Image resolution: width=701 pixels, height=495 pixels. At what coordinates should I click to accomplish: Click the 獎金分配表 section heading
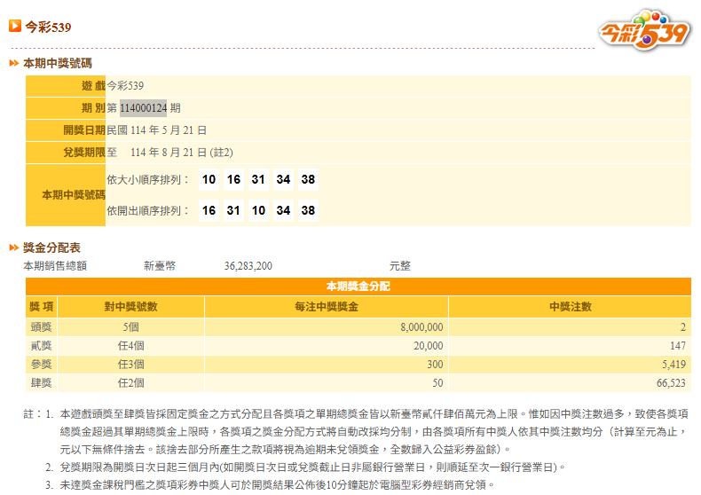pyautogui.click(x=51, y=247)
